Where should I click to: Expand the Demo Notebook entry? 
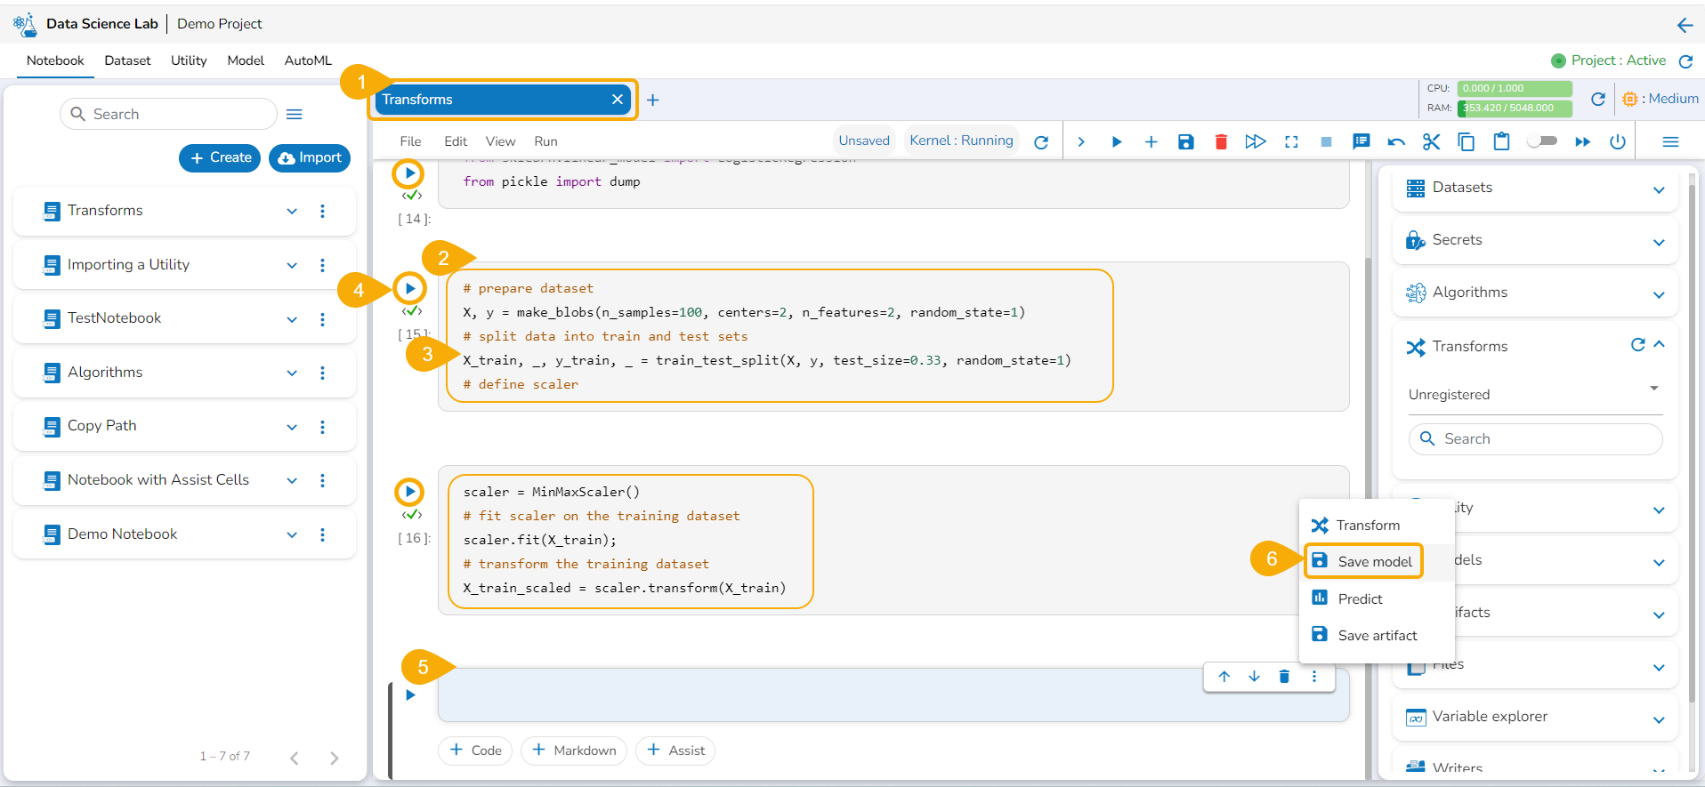coord(292,534)
